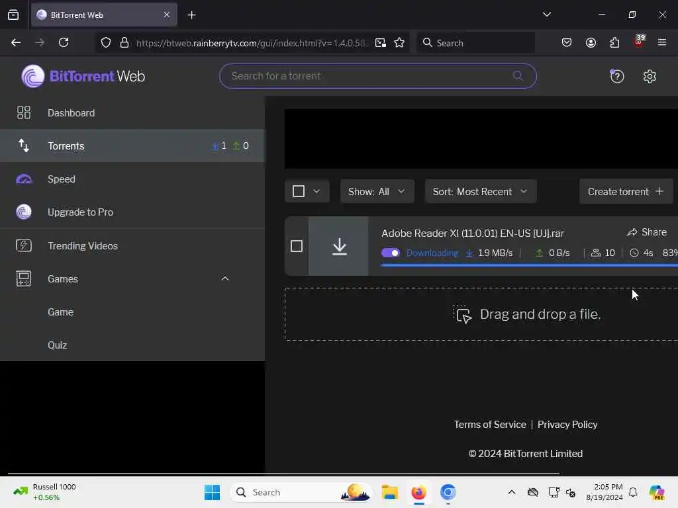678x508 pixels.
Task: Click the shield tracking protection icon
Action: point(106,43)
